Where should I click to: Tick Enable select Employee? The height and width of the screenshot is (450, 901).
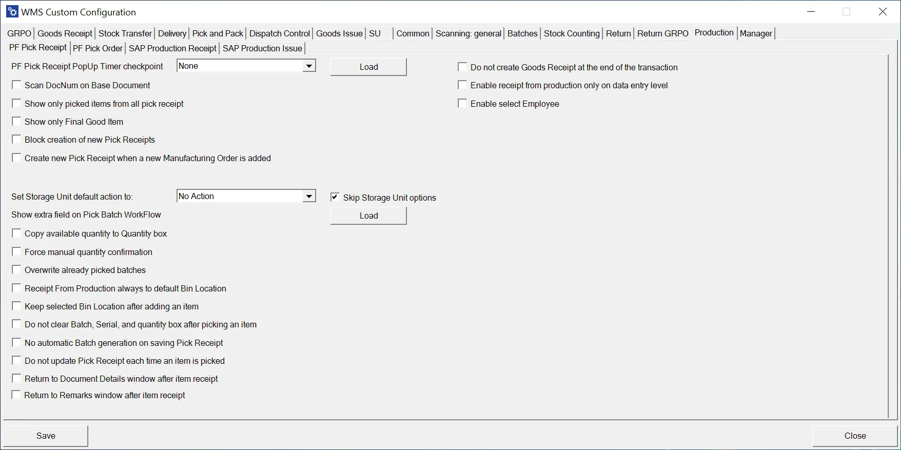point(462,104)
